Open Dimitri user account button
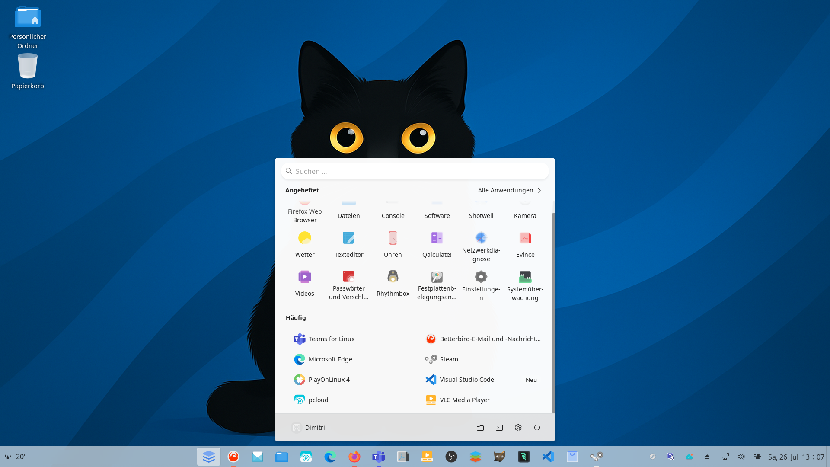830x467 pixels. coord(308,428)
